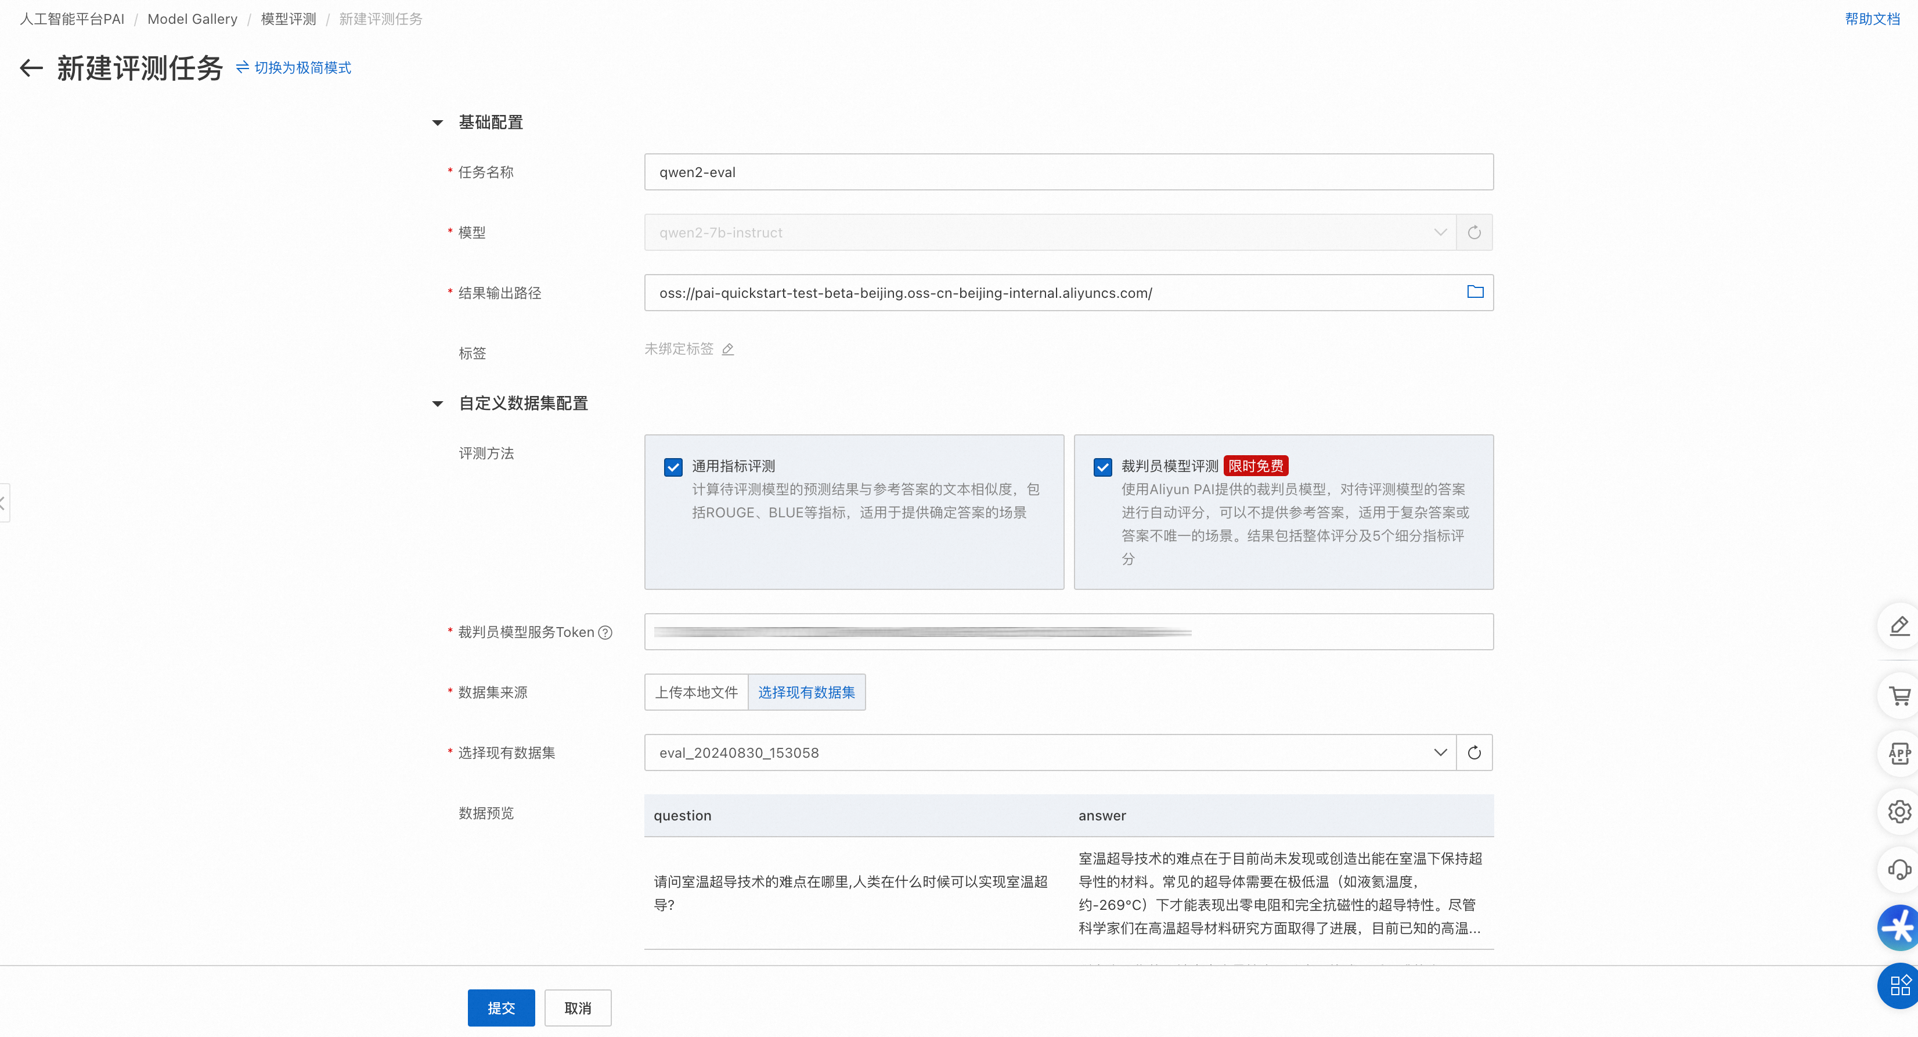Expand the collapsed left sidebar handle

[3, 503]
